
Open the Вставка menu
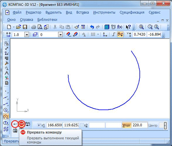click(83, 13)
